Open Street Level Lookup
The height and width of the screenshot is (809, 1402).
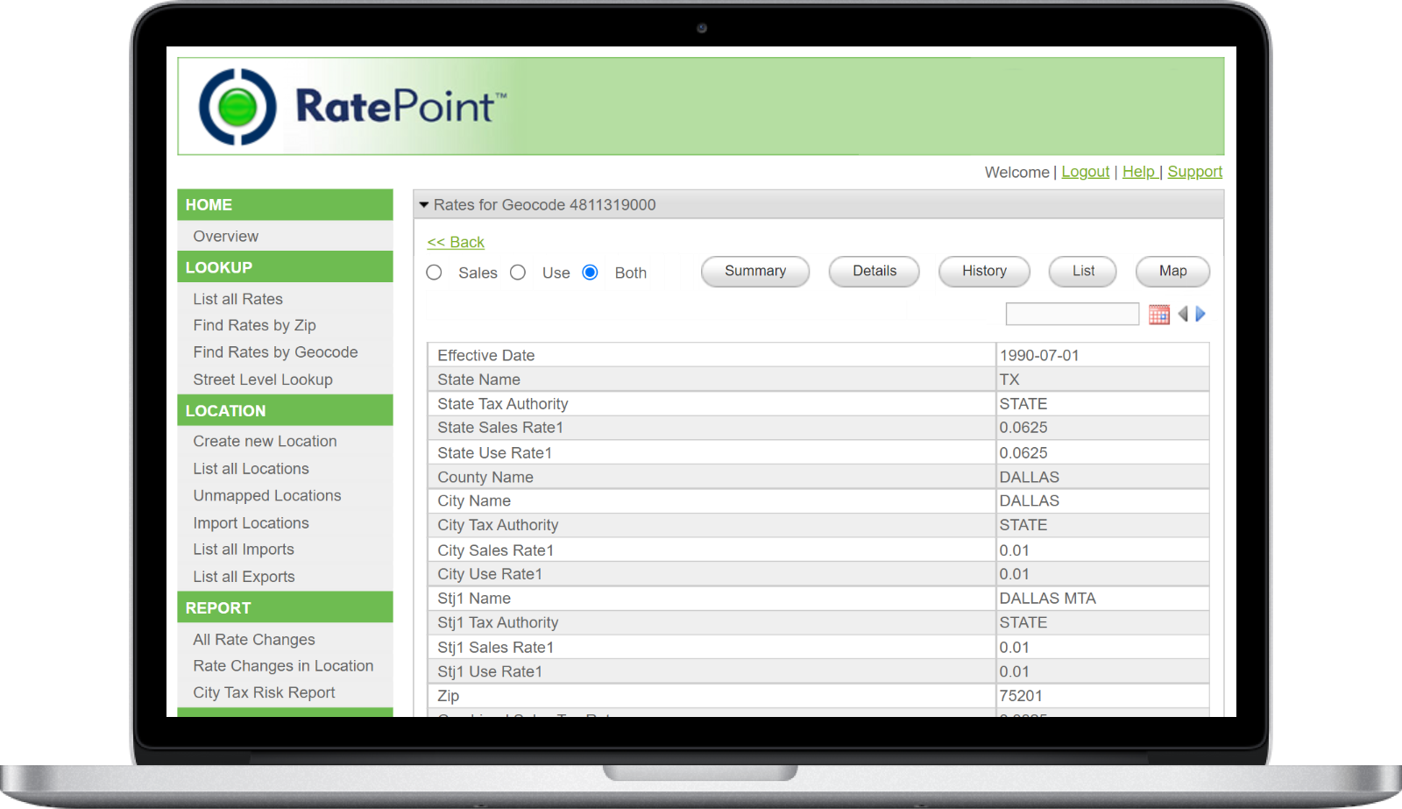[262, 380]
